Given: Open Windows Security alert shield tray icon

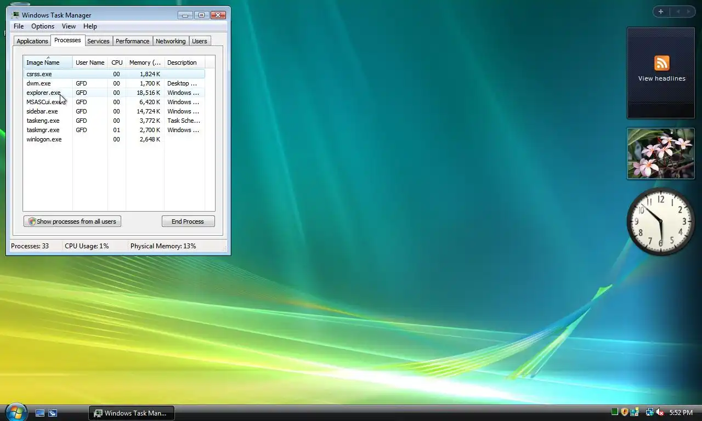Looking at the screenshot, I should [625, 412].
